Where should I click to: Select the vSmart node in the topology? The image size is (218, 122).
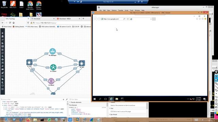click(x=53, y=67)
